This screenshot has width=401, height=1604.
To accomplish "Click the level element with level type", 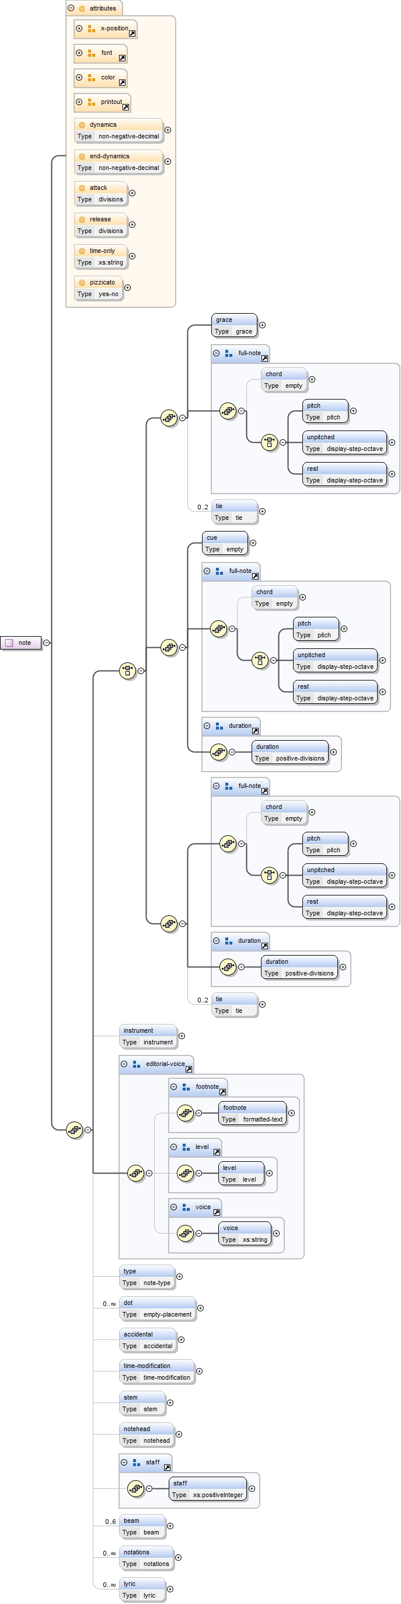I will pyautogui.click(x=241, y=1174).
